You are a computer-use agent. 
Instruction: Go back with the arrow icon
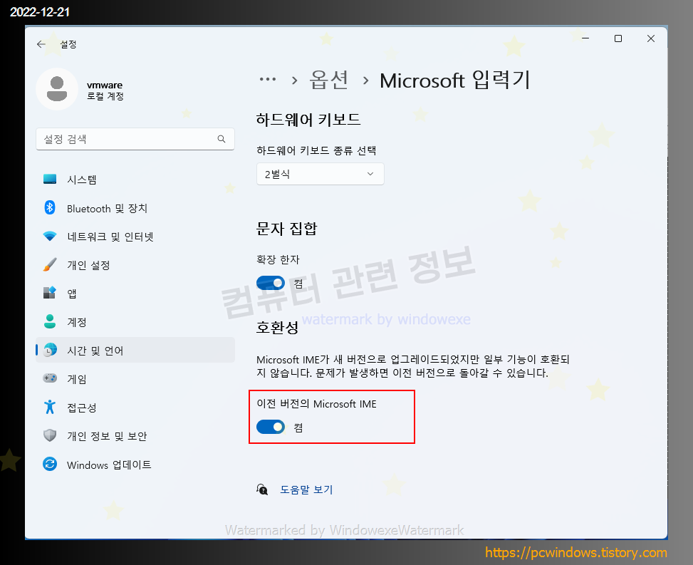tap(41, 44)
